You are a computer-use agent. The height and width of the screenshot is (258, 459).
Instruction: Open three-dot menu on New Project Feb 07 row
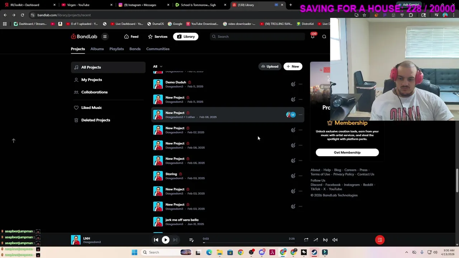click(301, 130)
